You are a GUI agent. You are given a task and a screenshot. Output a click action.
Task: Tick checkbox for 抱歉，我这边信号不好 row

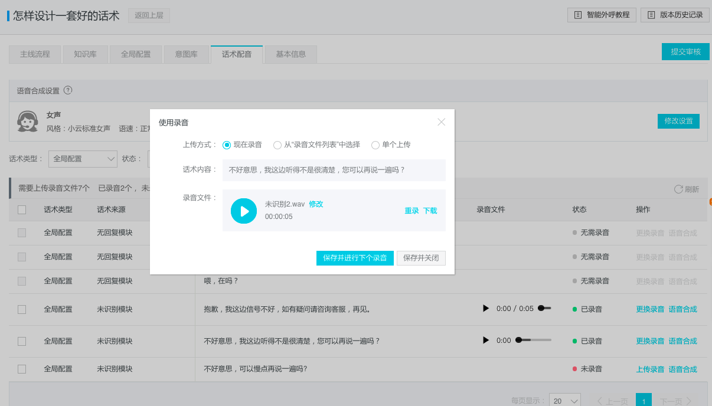point(22,309)
